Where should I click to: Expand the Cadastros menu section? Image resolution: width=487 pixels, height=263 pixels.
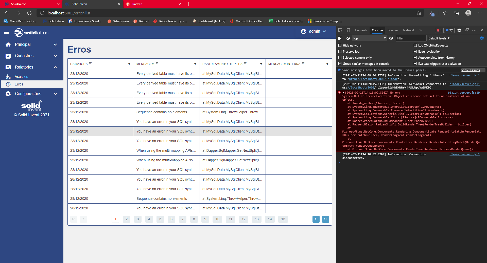pos(32,56)
